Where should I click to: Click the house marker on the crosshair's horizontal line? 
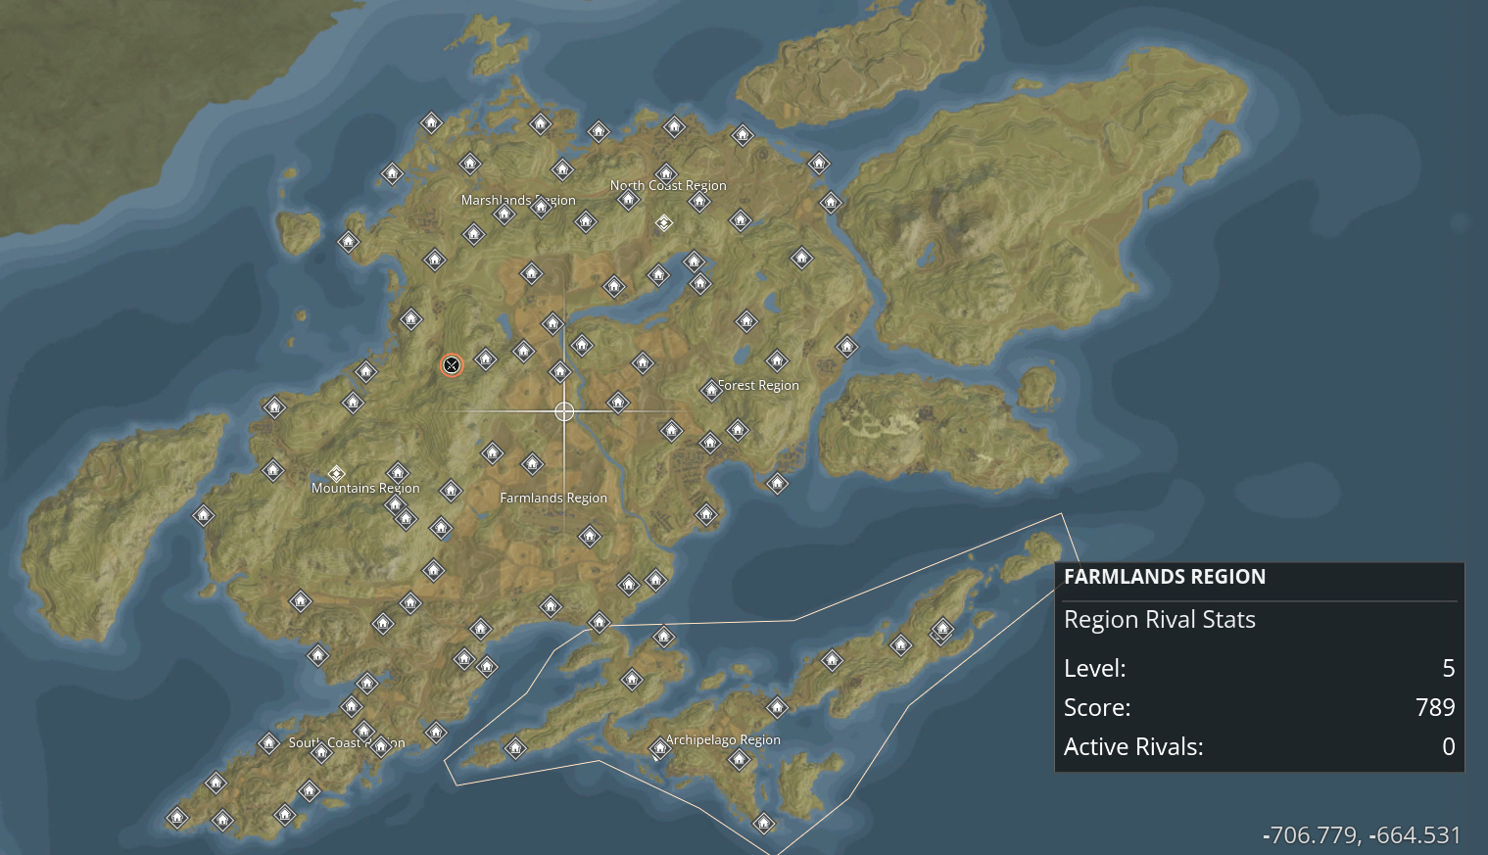pos(617,402)
